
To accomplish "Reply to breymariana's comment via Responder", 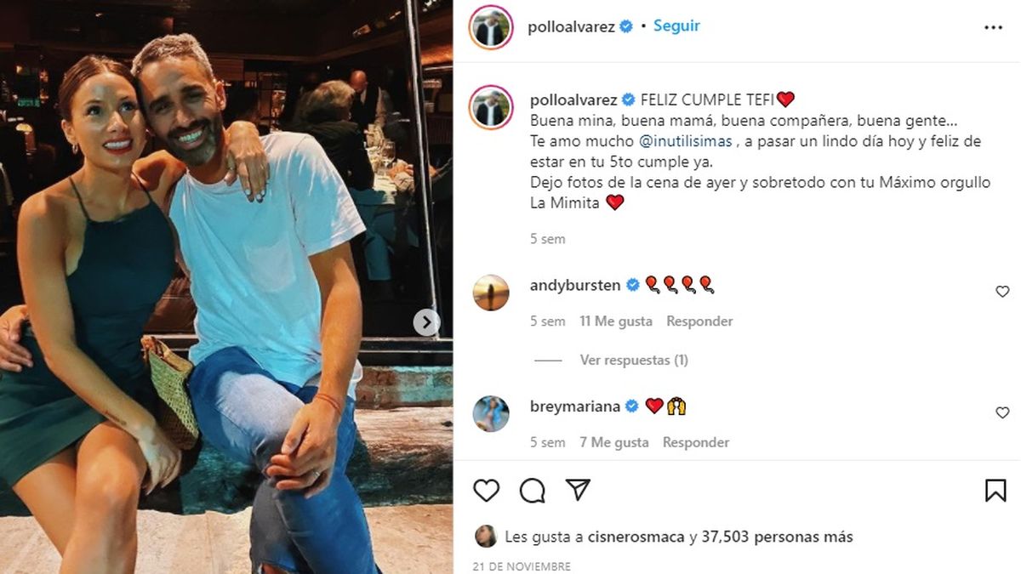I will (696, 442).
